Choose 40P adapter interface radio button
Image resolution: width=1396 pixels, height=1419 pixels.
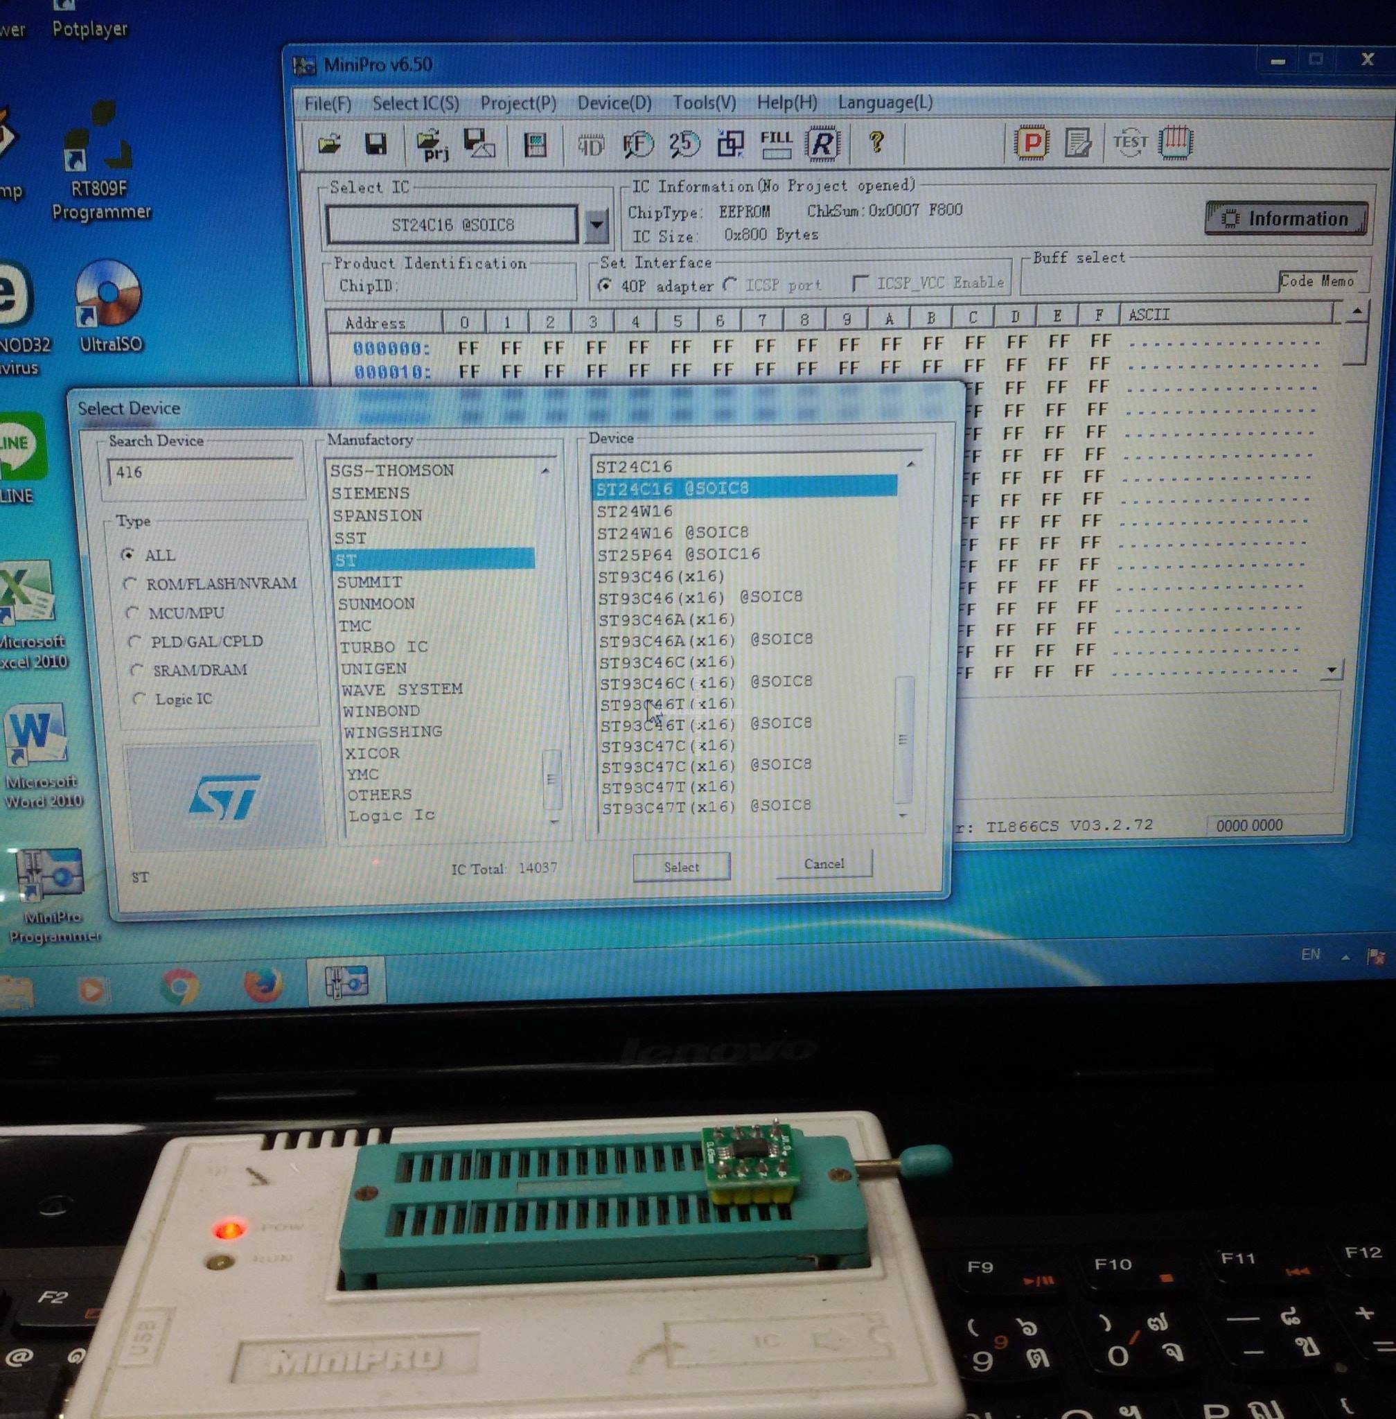pos(605,285)
